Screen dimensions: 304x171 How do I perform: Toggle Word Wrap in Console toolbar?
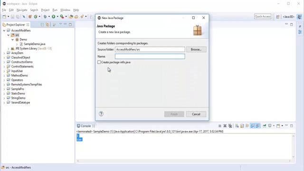point(247,126)
